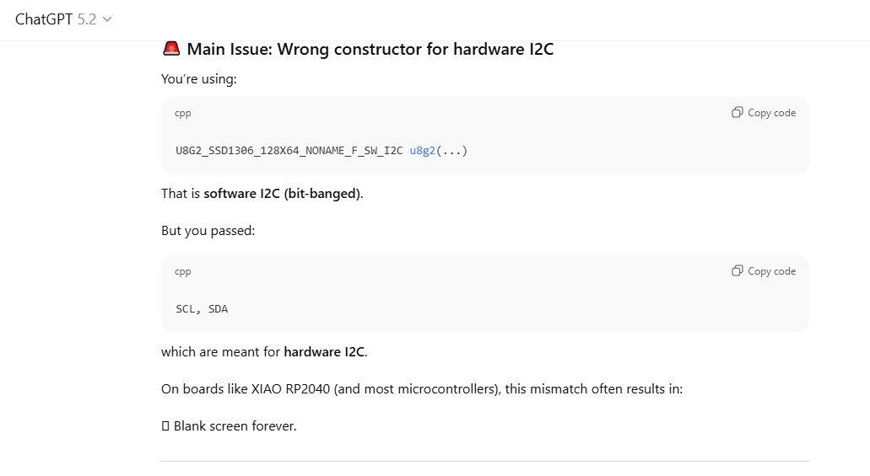
Task: Click the You're using: line
Action: tap(199, 79)
